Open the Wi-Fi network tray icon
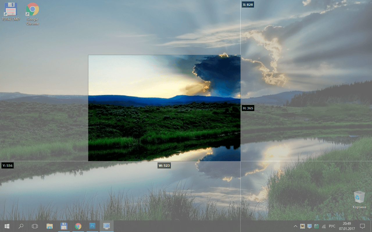Image resolution: width=372 pixels, height=232 pixels. (324, 226)
